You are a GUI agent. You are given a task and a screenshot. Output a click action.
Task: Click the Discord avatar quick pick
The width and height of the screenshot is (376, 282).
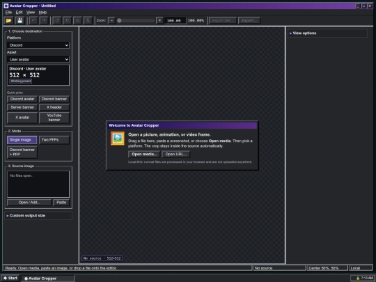[x=22, y=99]
